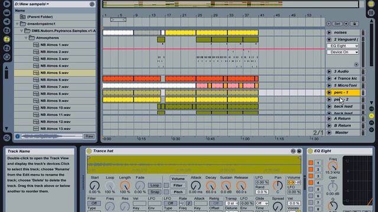This screenshot has width=378, height=212.
Task: Enable the Filter envelope checkbox
Action: click(167, 185)
